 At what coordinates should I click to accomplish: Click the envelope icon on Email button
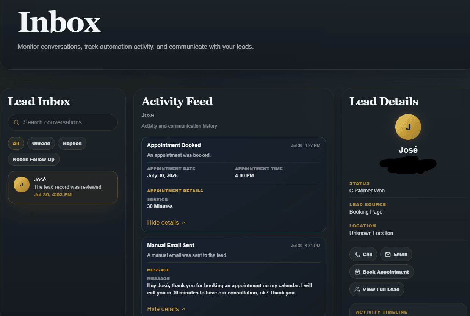(388, 255)
